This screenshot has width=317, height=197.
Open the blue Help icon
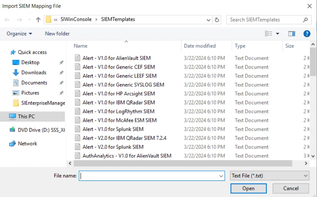(307, 34)
